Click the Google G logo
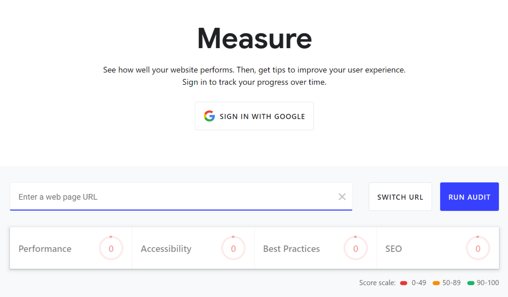The height and width of the screenshot is (297, 508). tap(209, 116)
